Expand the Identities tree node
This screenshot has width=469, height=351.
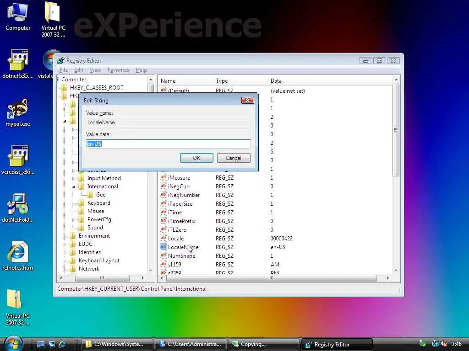coord(65,253)
